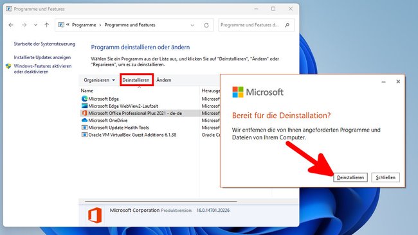Screen dimensions: 418x235
Task: Click the Forward navigation arrow
Action: coord(24,25)
